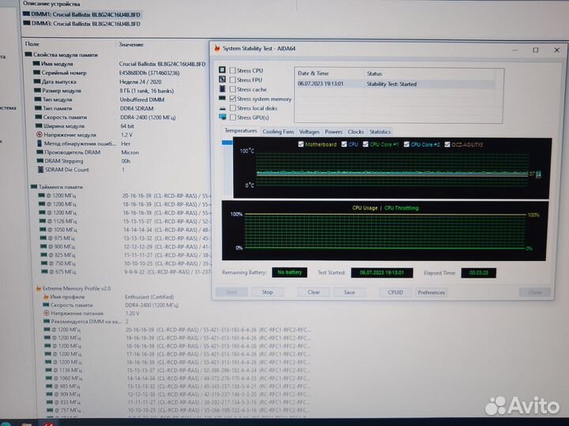569x426 pixels.
Task: Click the Save button
Action: [349, 292]
